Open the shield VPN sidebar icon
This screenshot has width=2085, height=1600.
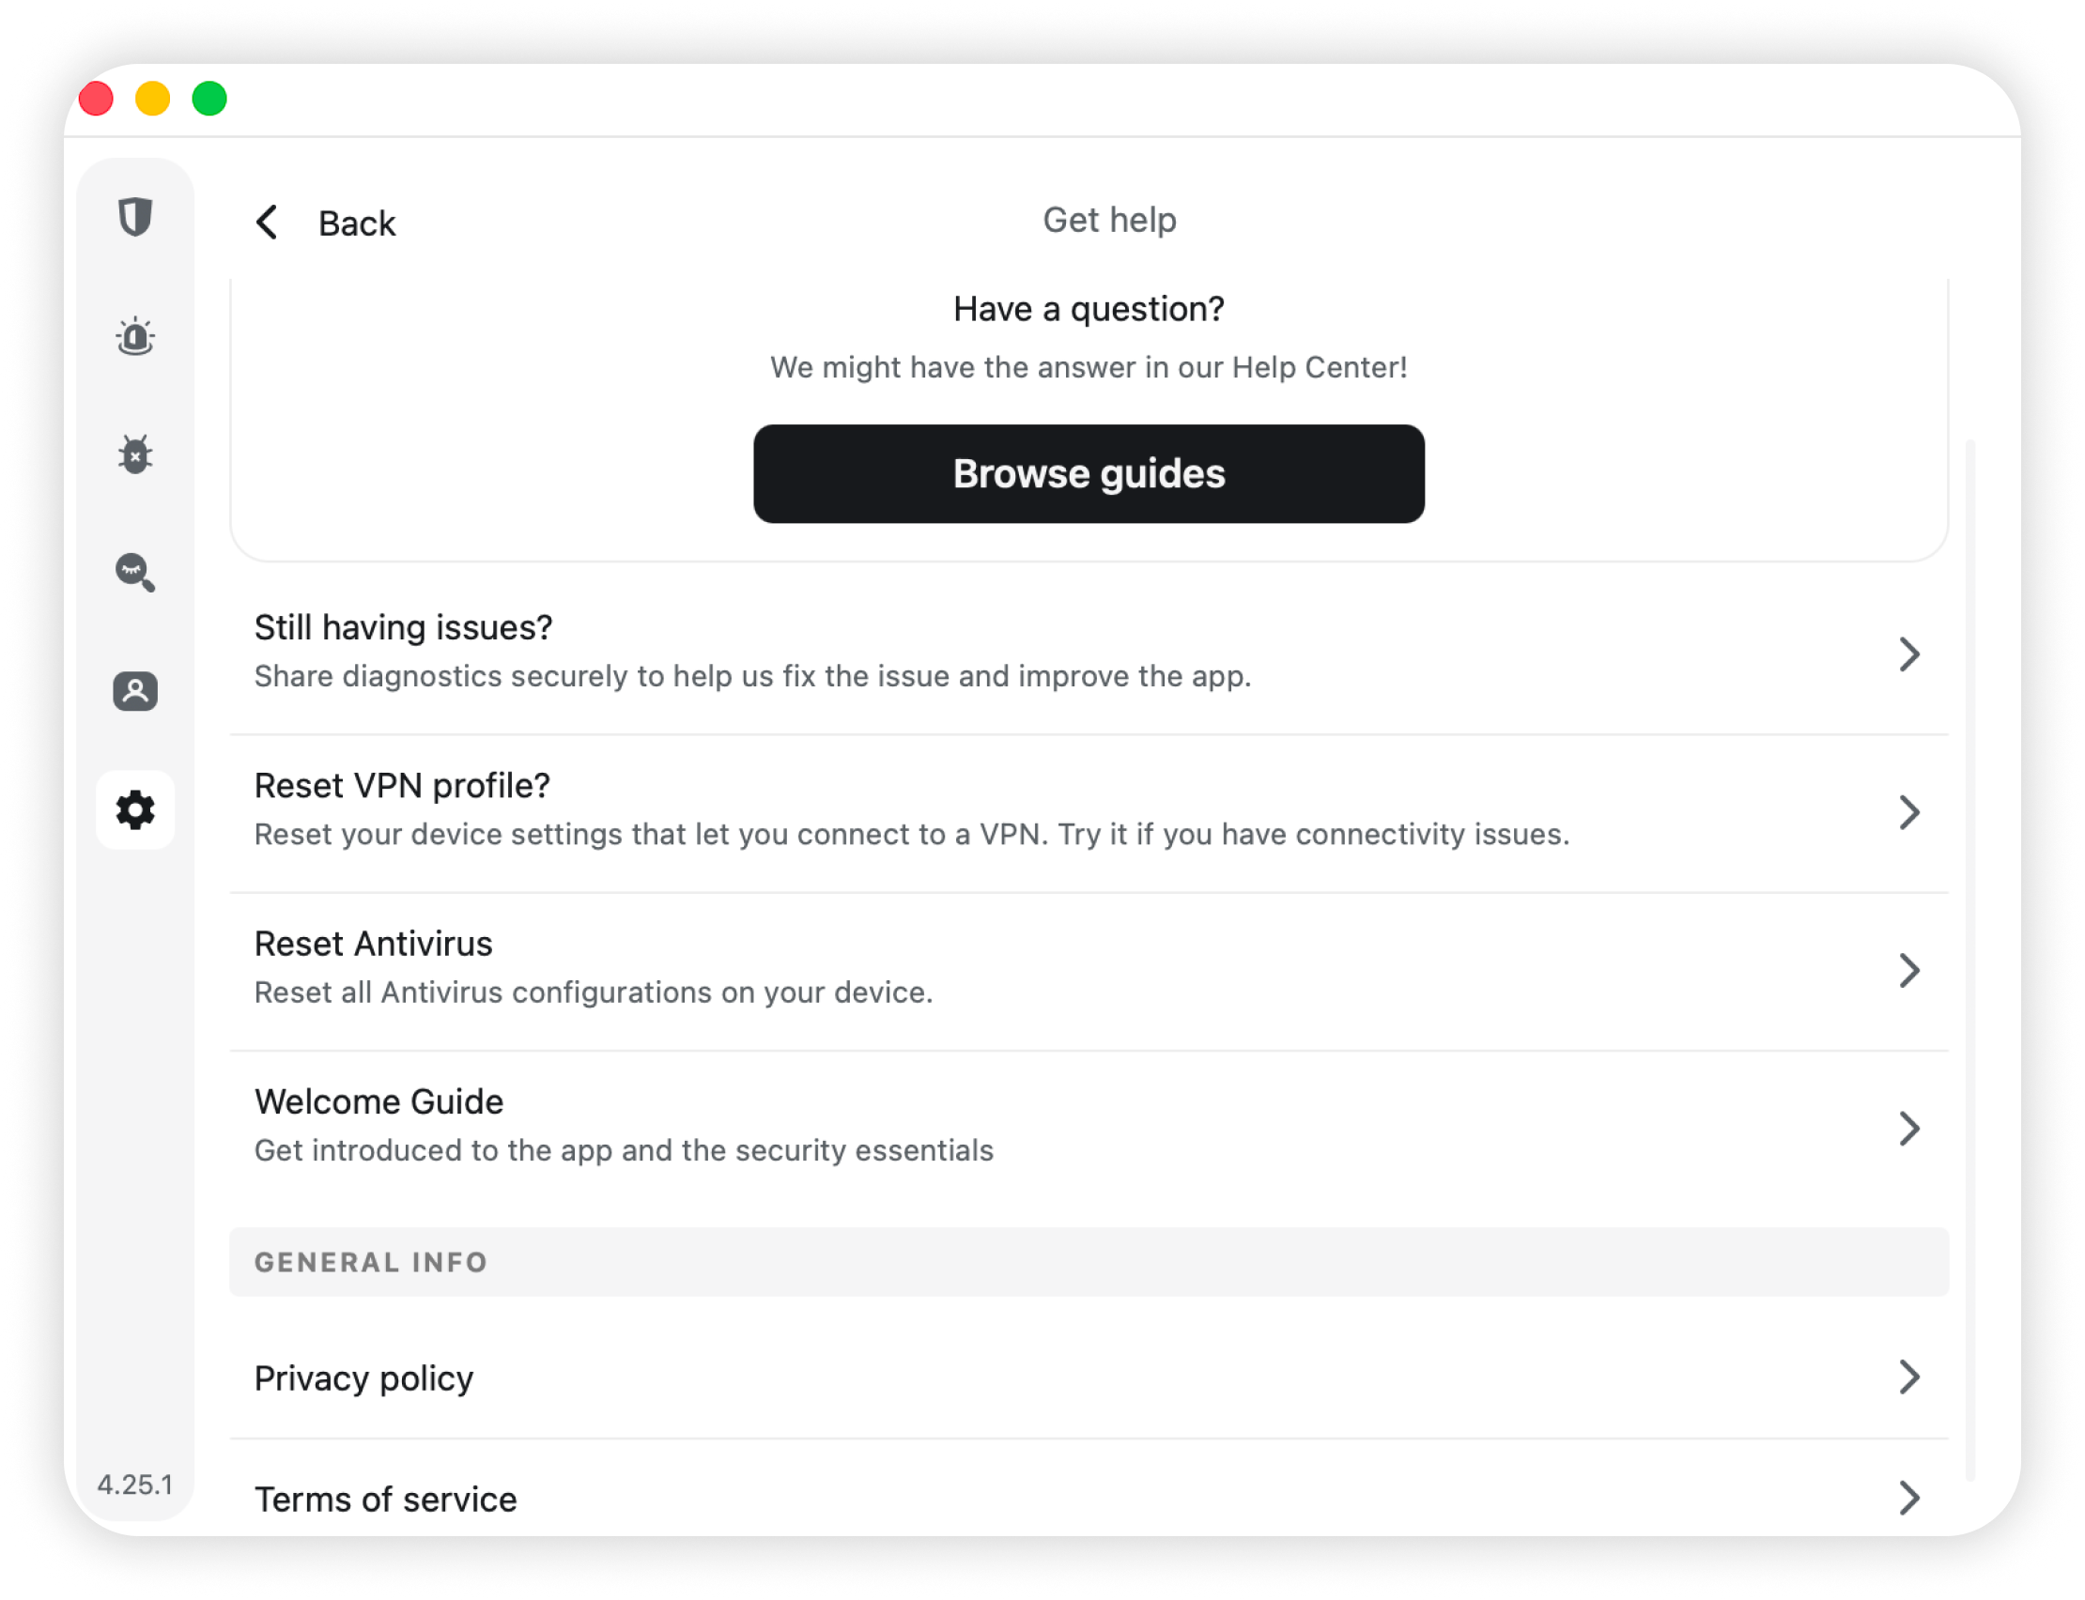(x=135, y=217)
